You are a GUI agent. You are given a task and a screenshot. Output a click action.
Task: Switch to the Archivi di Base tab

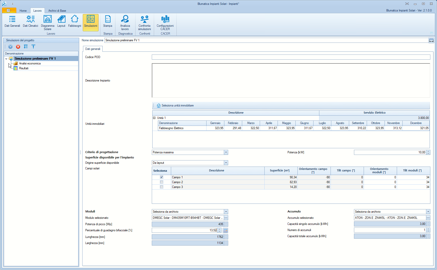pyautogui.click(x=57, y=11)
